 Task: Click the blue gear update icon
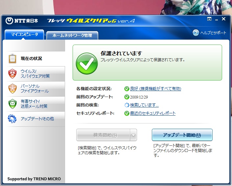[x=12, y=119]
